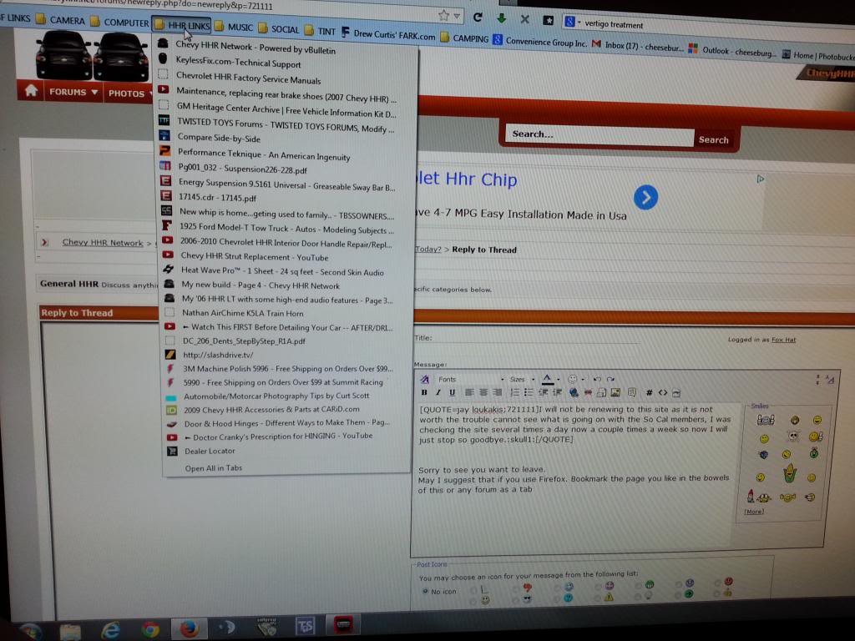Select the 'No icon' radio button
The height and width of the screenshot is (641, 855).
click(425, 591)
